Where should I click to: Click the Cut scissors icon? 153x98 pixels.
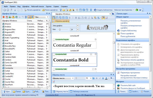[15, 10]
